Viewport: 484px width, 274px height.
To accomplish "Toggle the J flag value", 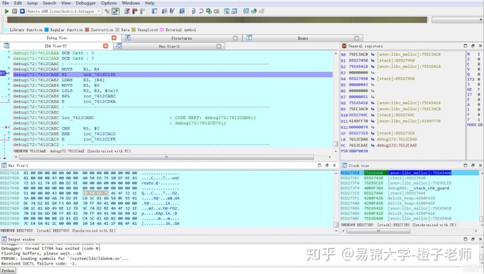I will click(479, 84).
